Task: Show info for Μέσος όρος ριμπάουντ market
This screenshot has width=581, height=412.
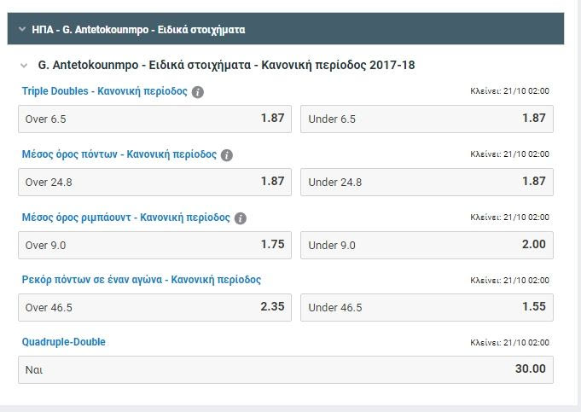Action: 241,218
